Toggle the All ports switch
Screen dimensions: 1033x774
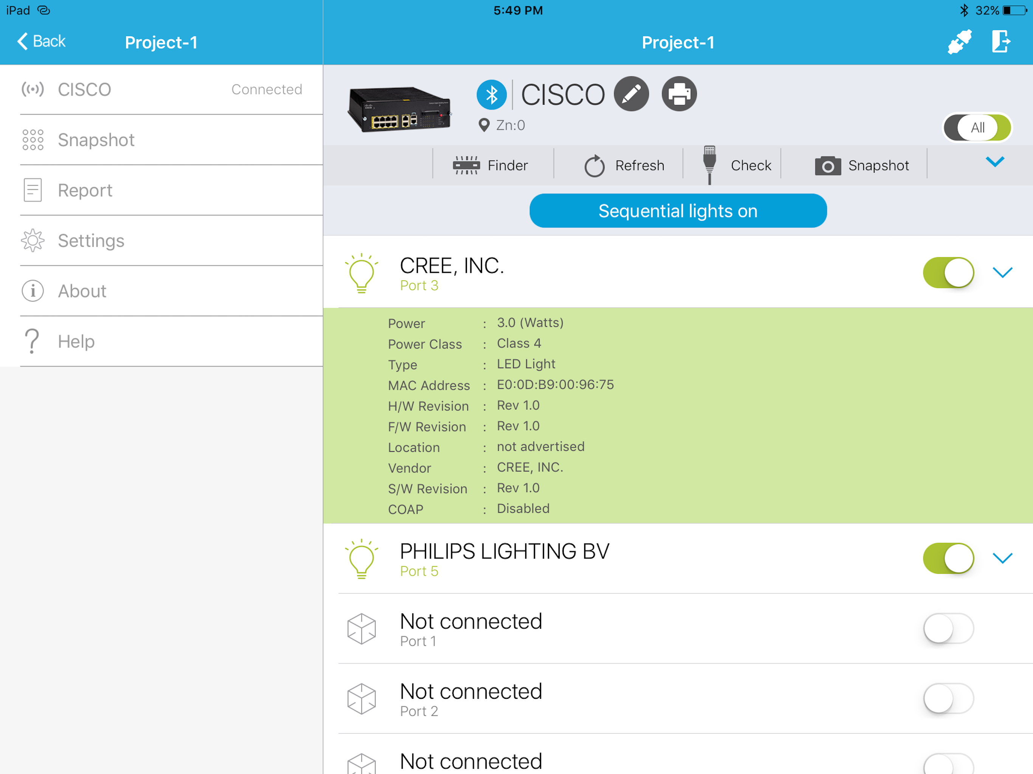[x=977, y=127]
